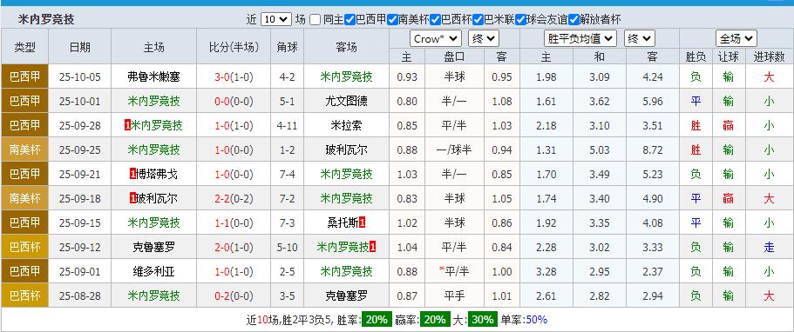
Task: Click the red card badge beside 玻利瓦尔 home
Action: coord(132,199)
